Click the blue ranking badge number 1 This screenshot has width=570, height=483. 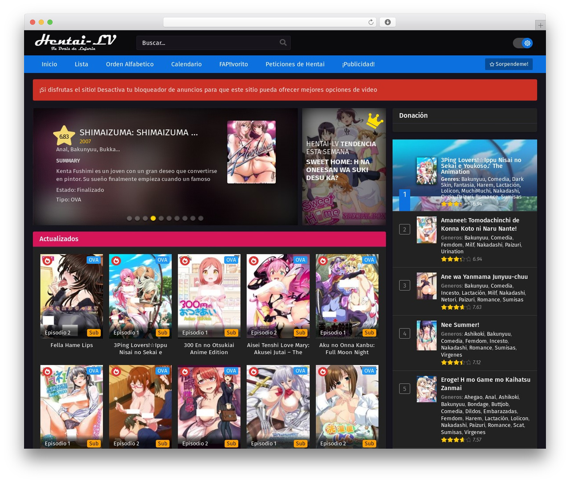point(404,199)
